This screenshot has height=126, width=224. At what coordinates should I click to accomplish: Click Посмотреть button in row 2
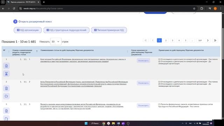[x=143, y=83]
